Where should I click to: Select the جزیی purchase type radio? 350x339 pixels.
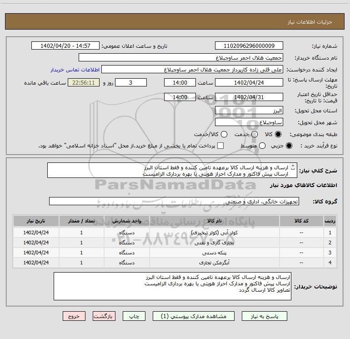[x=289, y=146]
